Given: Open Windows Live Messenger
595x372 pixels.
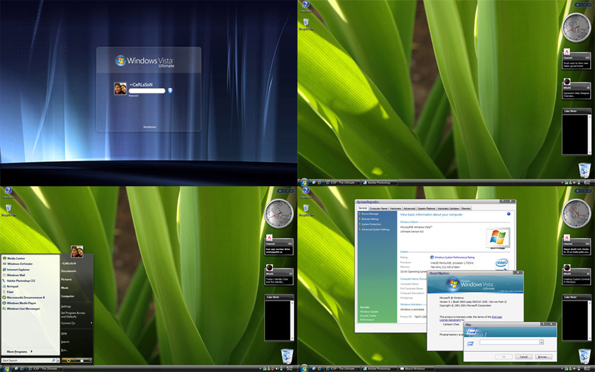Looking at the screenshot, I should (x=23, y=308).
